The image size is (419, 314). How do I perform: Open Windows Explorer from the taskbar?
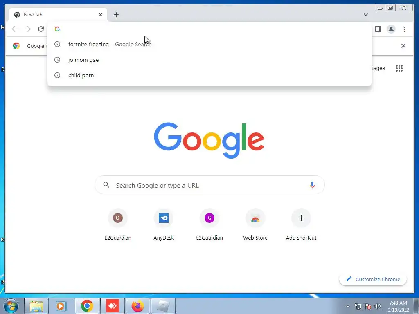[x=36, y=306]
